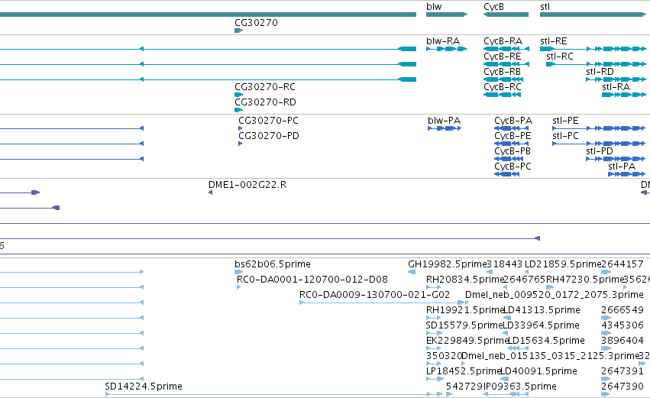Viewport: 650px width, 398px height.
Task: Select the CG30270-RD transcript
Action: pos(238,110)
